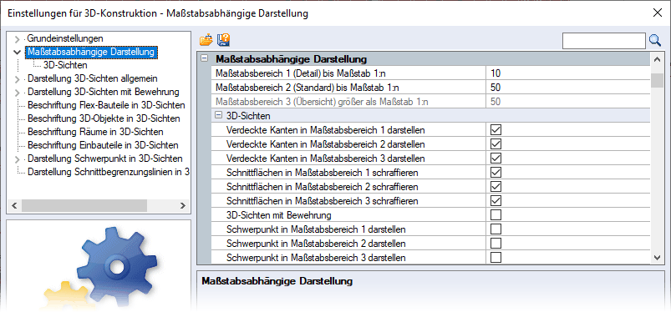Enable Schwerpunkt in Maßstabsbereich 2 darstellen
Viewport: 671px width, 312px height.
[496, 244]
